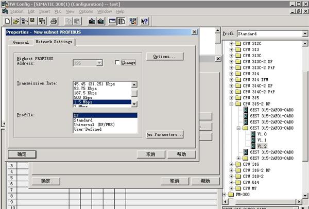The height and width of the screenshot is (209, 309).
Task: Select version V1.2 module icon
Action: [253, 146]
